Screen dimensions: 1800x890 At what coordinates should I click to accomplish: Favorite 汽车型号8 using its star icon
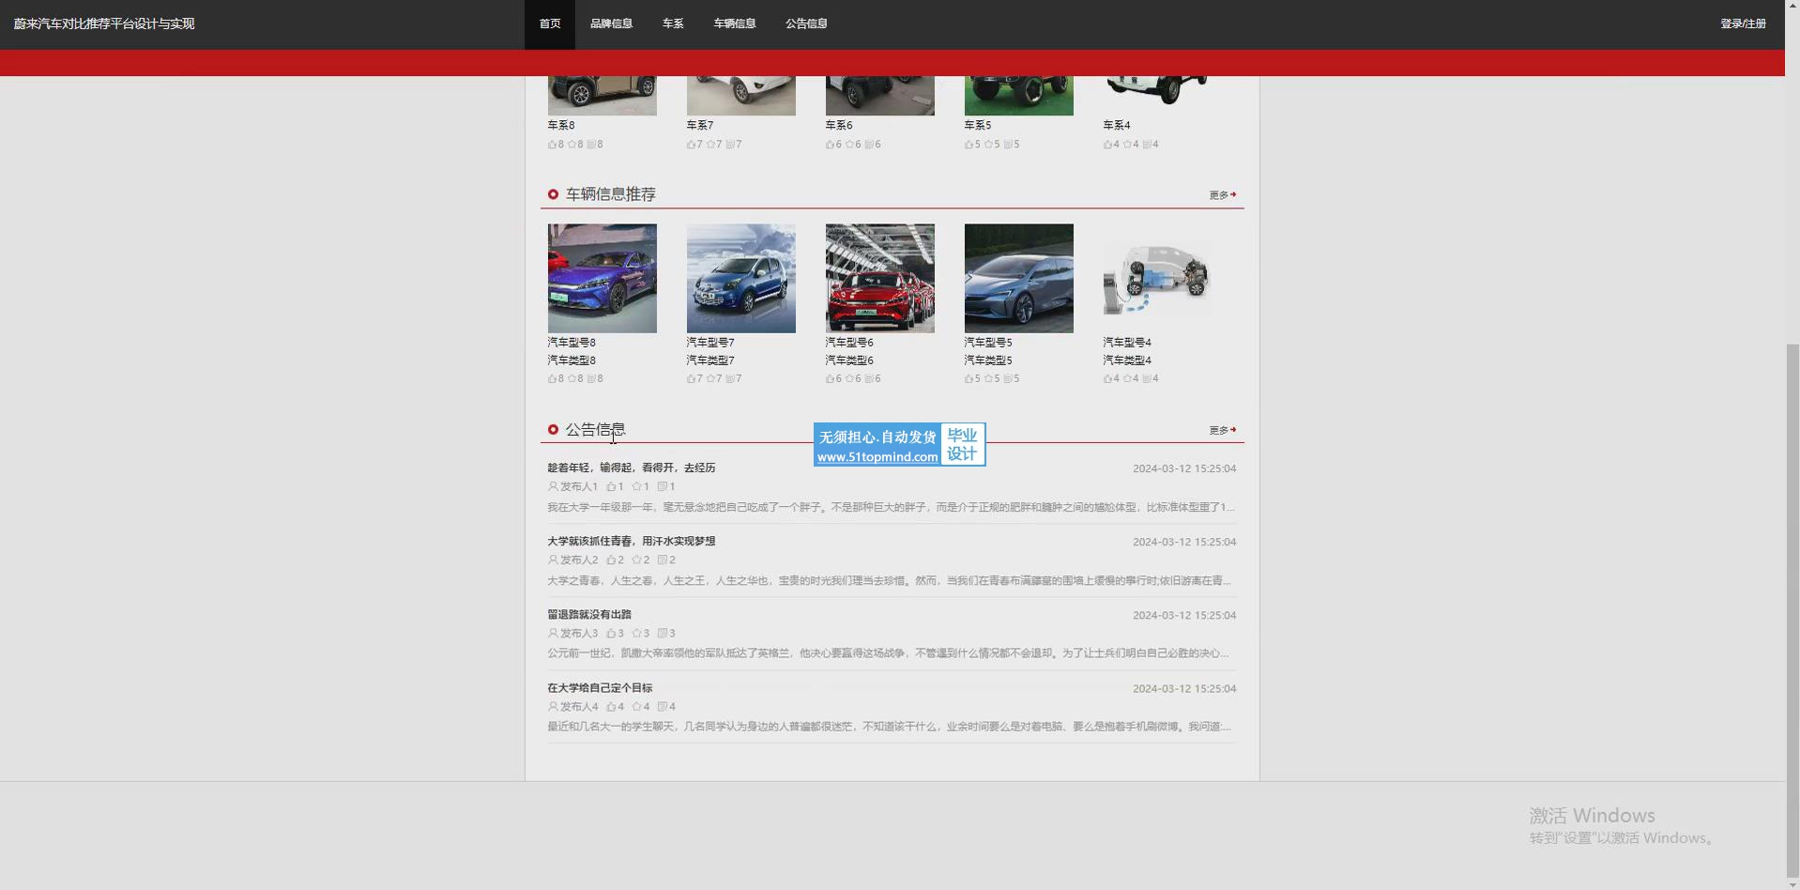[x=572, y=379]
